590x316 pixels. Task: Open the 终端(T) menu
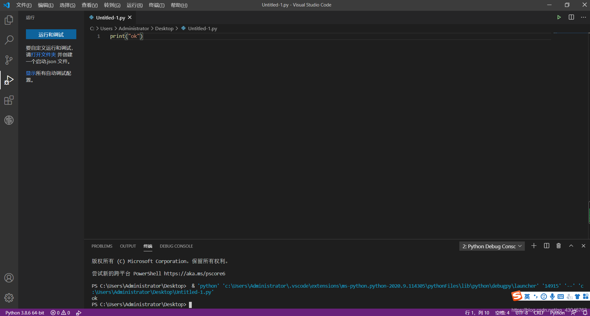click(x=157, y=5)
